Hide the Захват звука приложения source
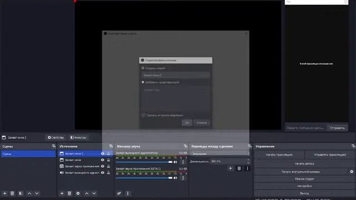 (x=102, y=166)
